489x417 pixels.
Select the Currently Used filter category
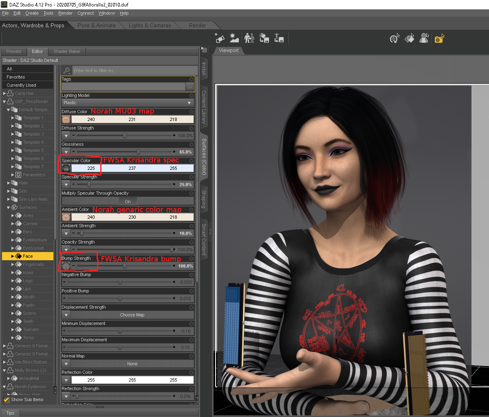28,85
